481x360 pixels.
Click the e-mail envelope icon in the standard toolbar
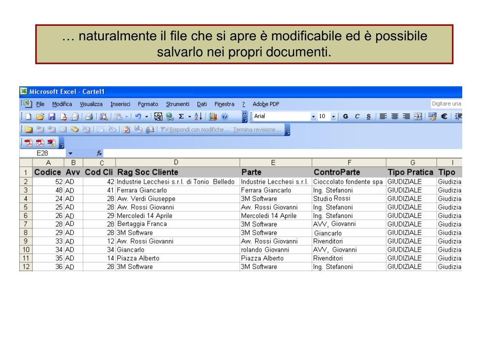75,117
